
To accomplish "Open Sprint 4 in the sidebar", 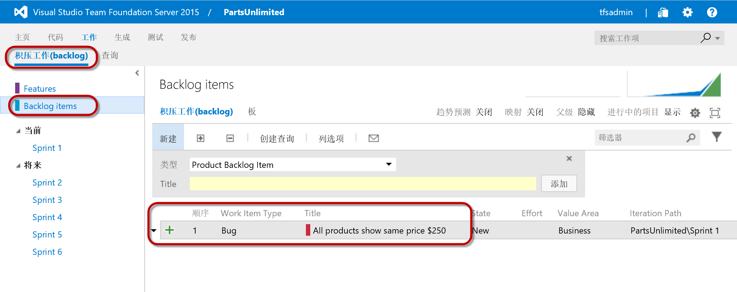I will coord(47,217).
